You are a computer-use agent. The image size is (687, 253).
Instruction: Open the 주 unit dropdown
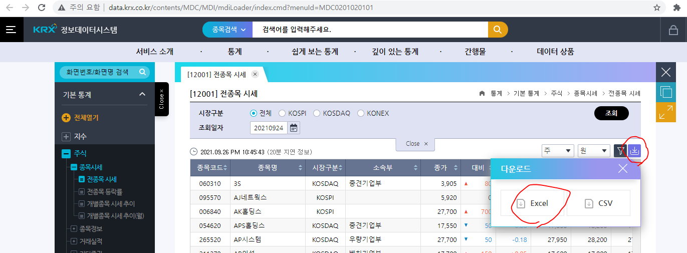tap(558, 150)
